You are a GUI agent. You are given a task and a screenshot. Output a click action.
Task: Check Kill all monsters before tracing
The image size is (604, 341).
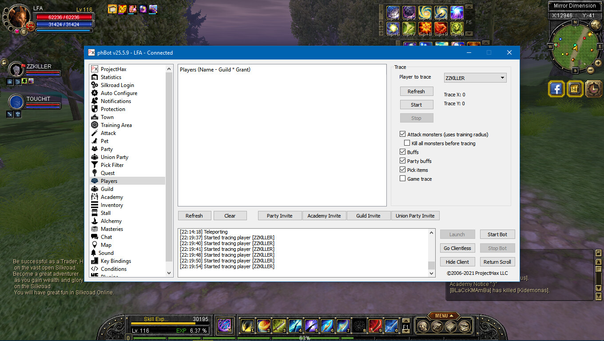pos(407,143)
